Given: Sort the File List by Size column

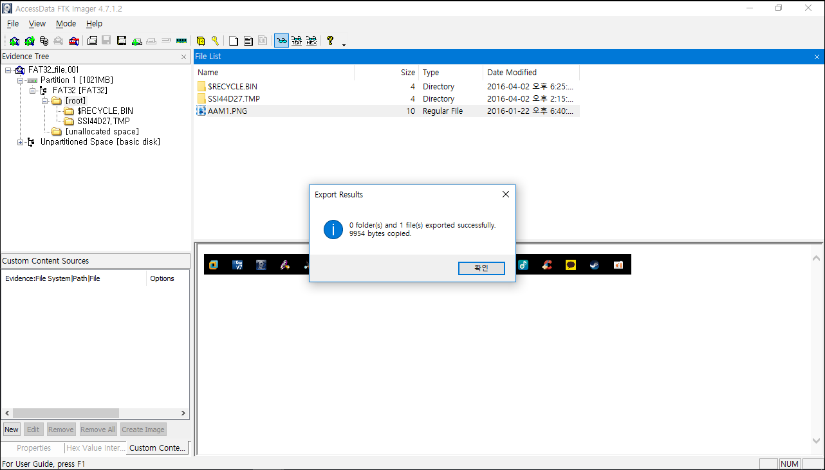Looking at the screenshot, I should (387, 72).
